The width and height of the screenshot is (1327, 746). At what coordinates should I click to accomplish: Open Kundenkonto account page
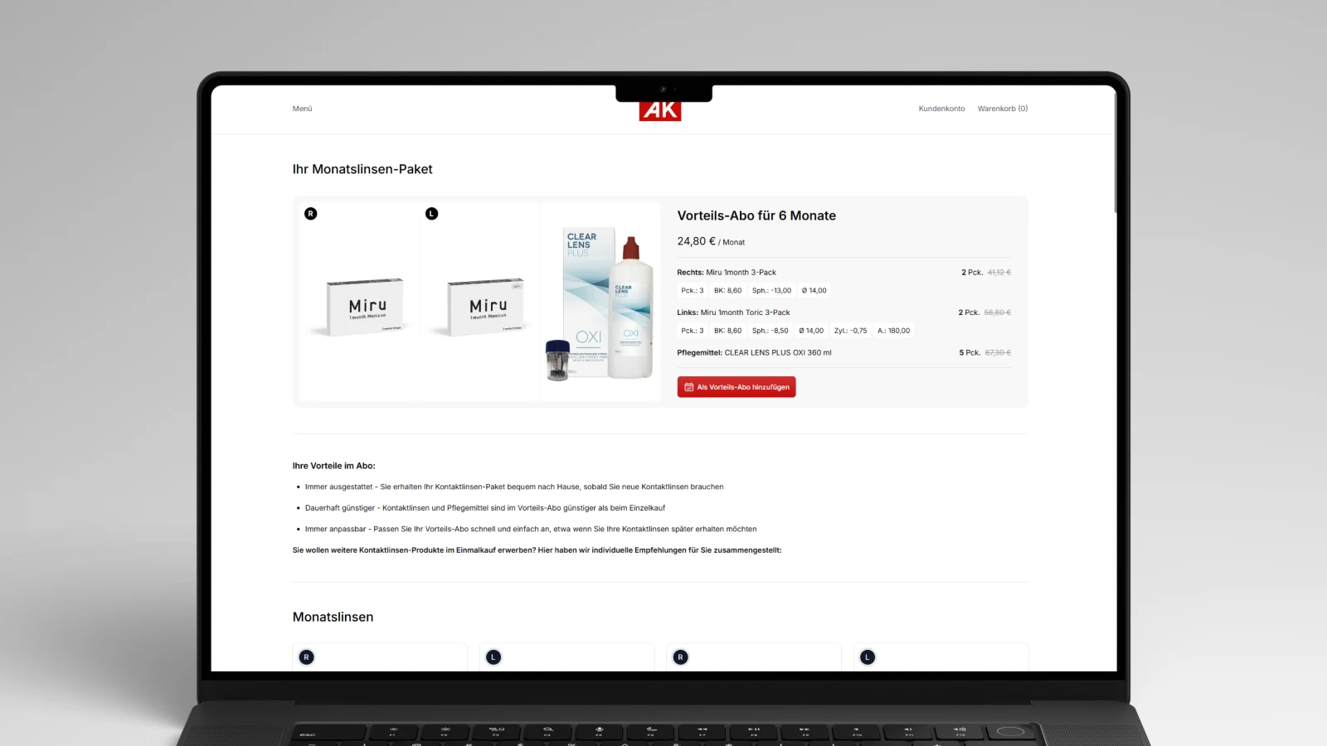click(941, 109)
